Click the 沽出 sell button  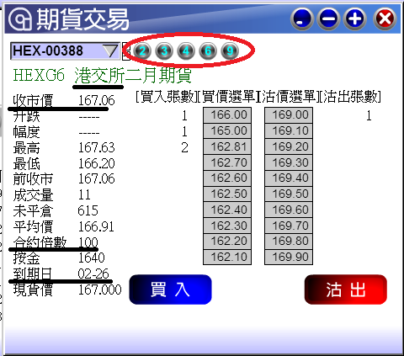[346, 290]
